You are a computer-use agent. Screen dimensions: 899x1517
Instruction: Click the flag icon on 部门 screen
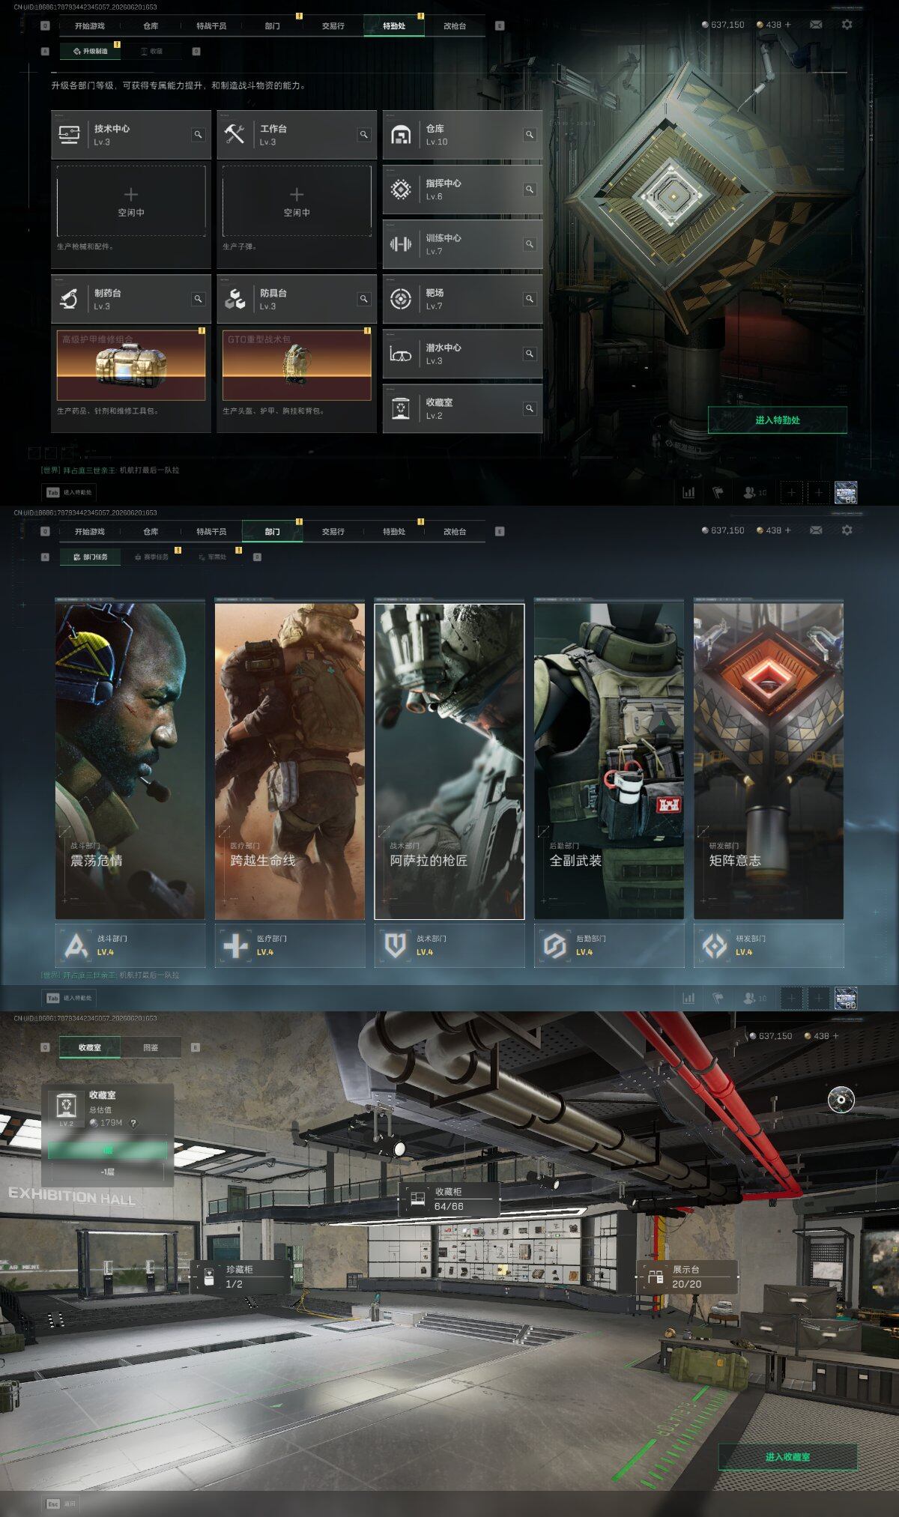coord(718,998)
